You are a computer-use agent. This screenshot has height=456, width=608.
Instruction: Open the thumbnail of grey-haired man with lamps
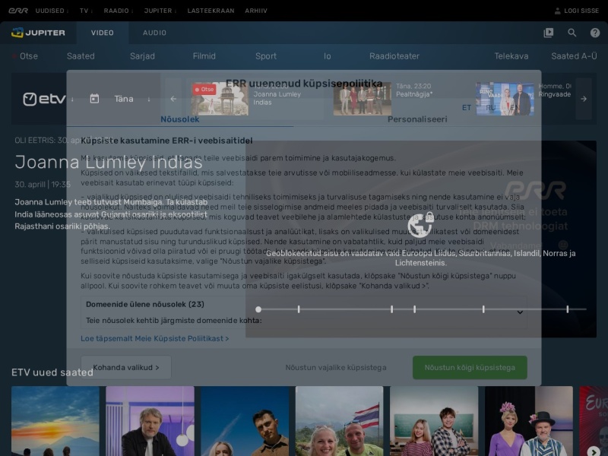click(150, 421)
